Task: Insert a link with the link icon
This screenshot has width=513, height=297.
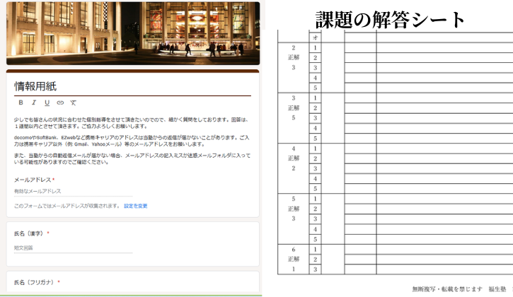Action: (60, 103)
